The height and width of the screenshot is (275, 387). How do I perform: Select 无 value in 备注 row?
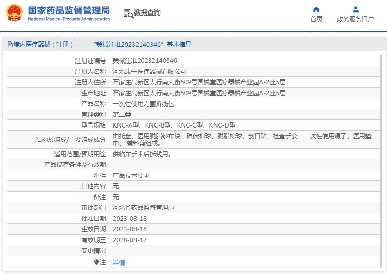(x=116, y=197)
